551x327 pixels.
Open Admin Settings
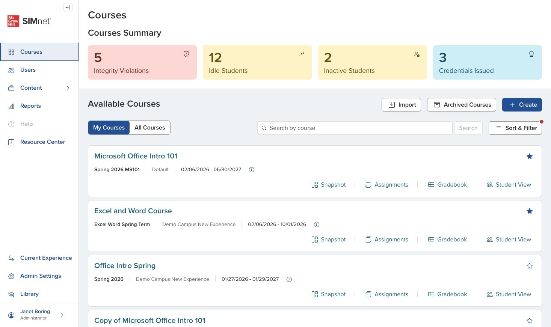39,276
